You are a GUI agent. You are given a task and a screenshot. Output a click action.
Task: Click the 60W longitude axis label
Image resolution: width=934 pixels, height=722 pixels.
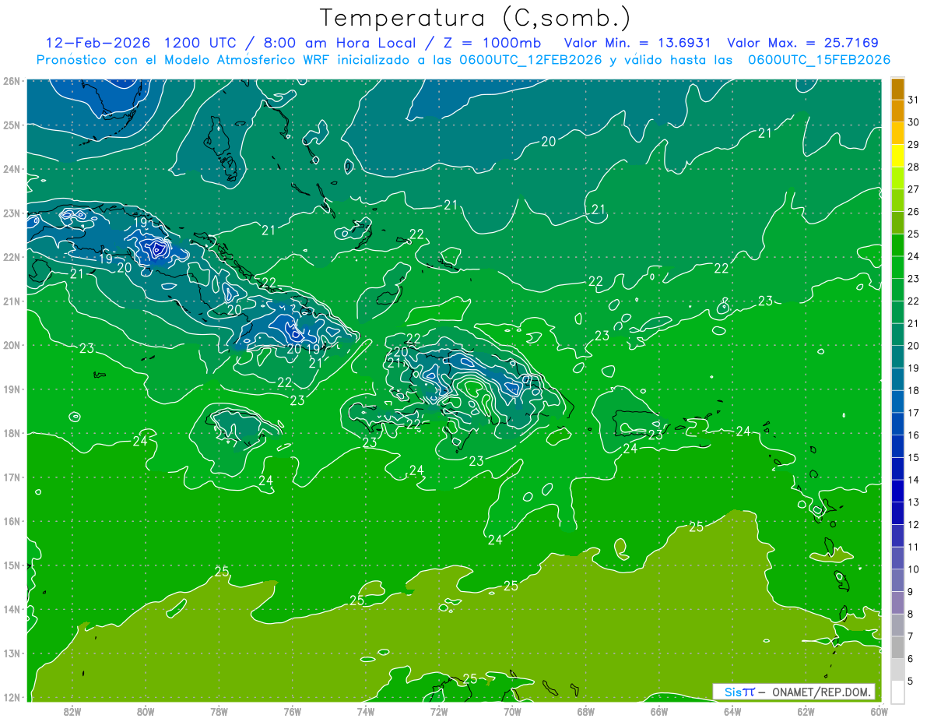pyautogui.click(x=879, y=710)
